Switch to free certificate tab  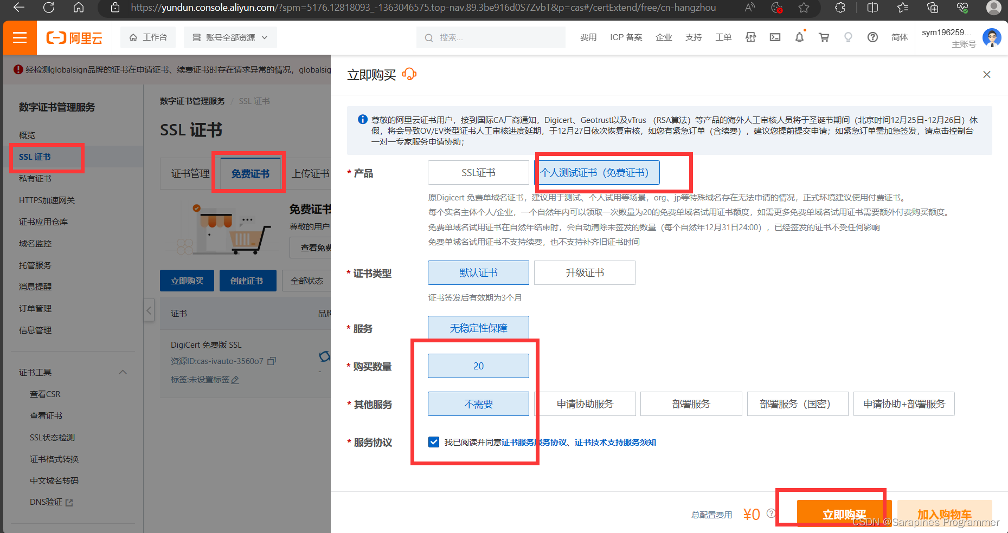(250, 174)
